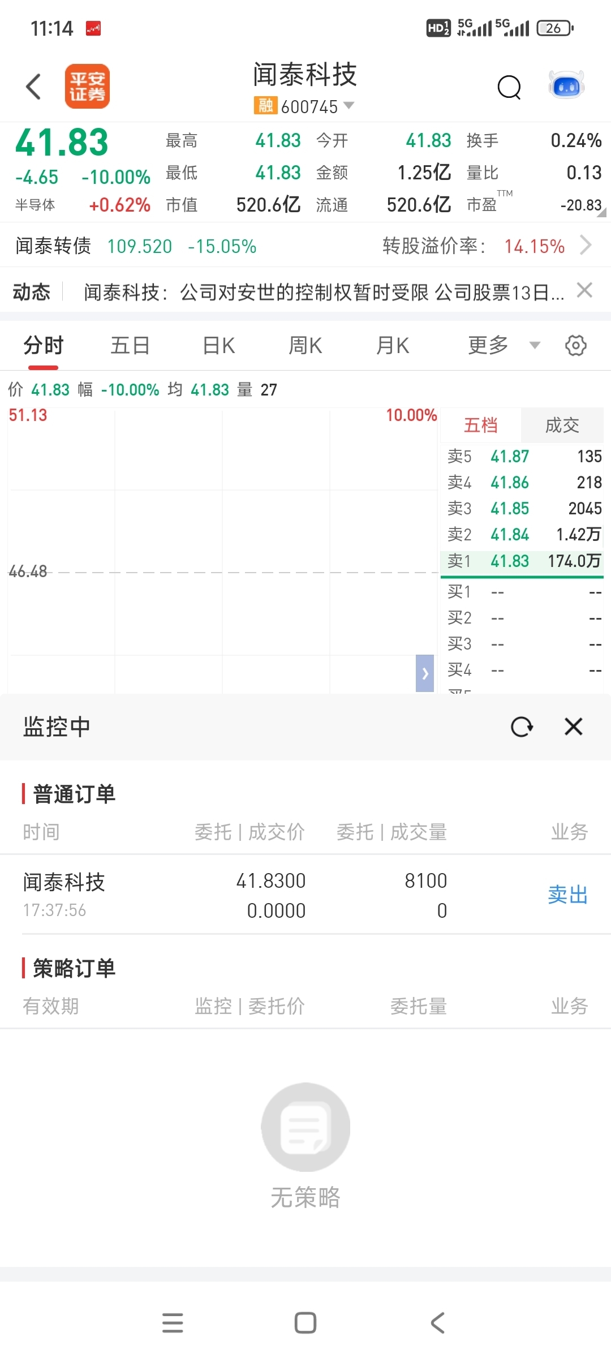Tap the intraday chart area

pyautogui.click(x=223, y=550)
